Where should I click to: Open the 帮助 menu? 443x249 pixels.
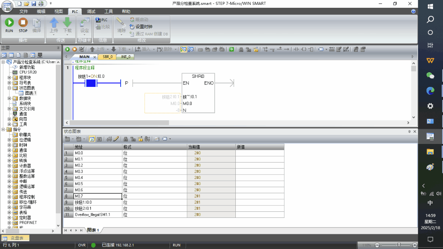126,12
